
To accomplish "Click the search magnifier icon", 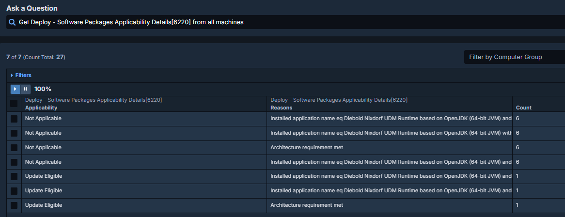I will coord(12,22).
